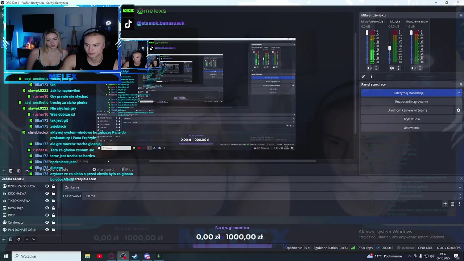Add a new scene transition
Viewport: 464px width, 261px height.
click(x=445, y=204)
